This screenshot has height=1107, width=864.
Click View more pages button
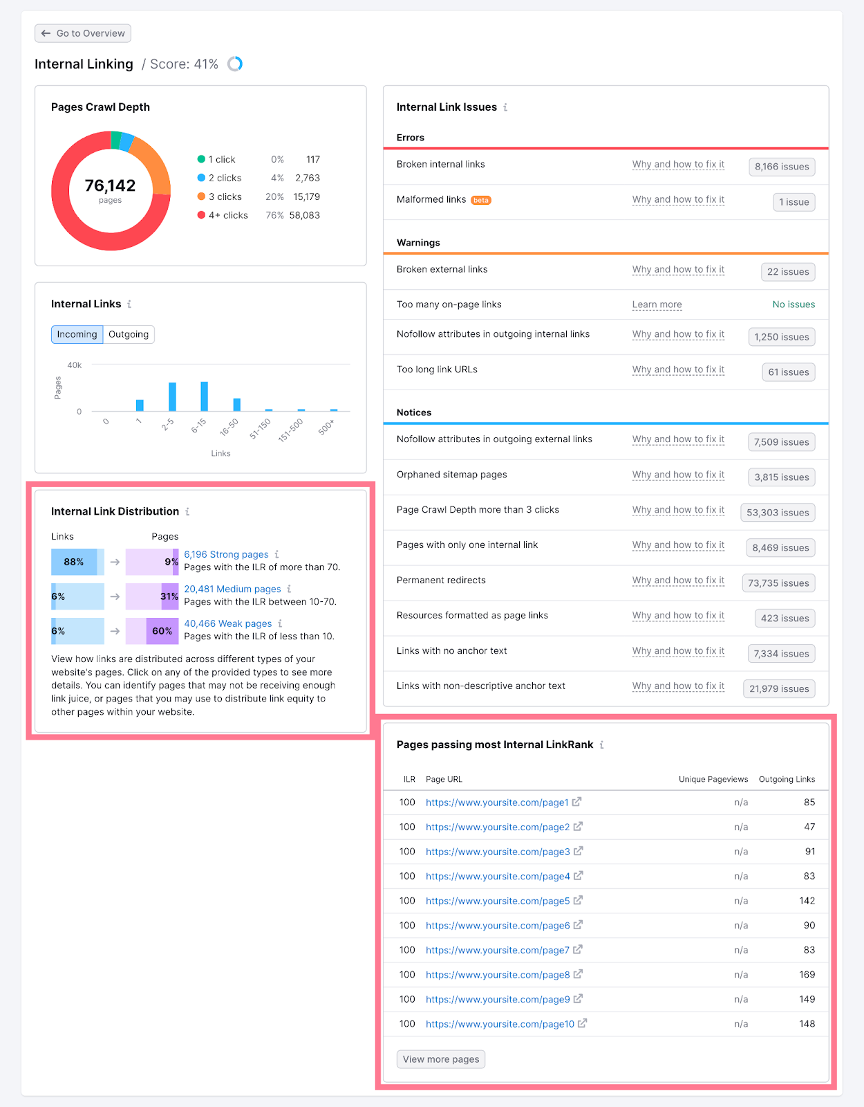[x=440, y=1059]
